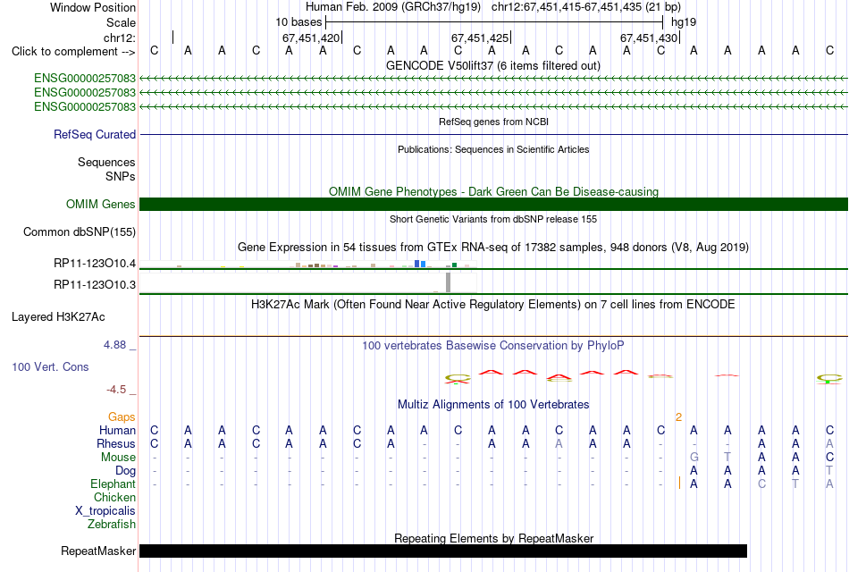The height and width of the screenshot is (572, 849).
Task: Click the OMIM Gene Phenotypes track title
Action: [x=493, y=191]
